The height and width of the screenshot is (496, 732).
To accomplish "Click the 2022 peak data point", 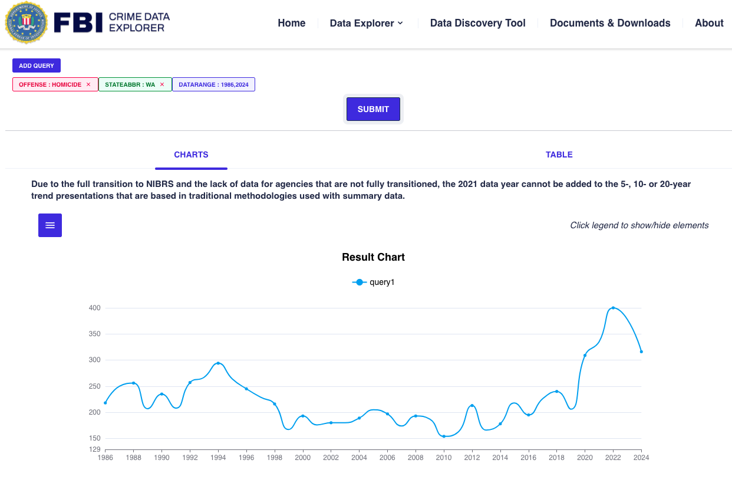I will click(x=613, y=308).
